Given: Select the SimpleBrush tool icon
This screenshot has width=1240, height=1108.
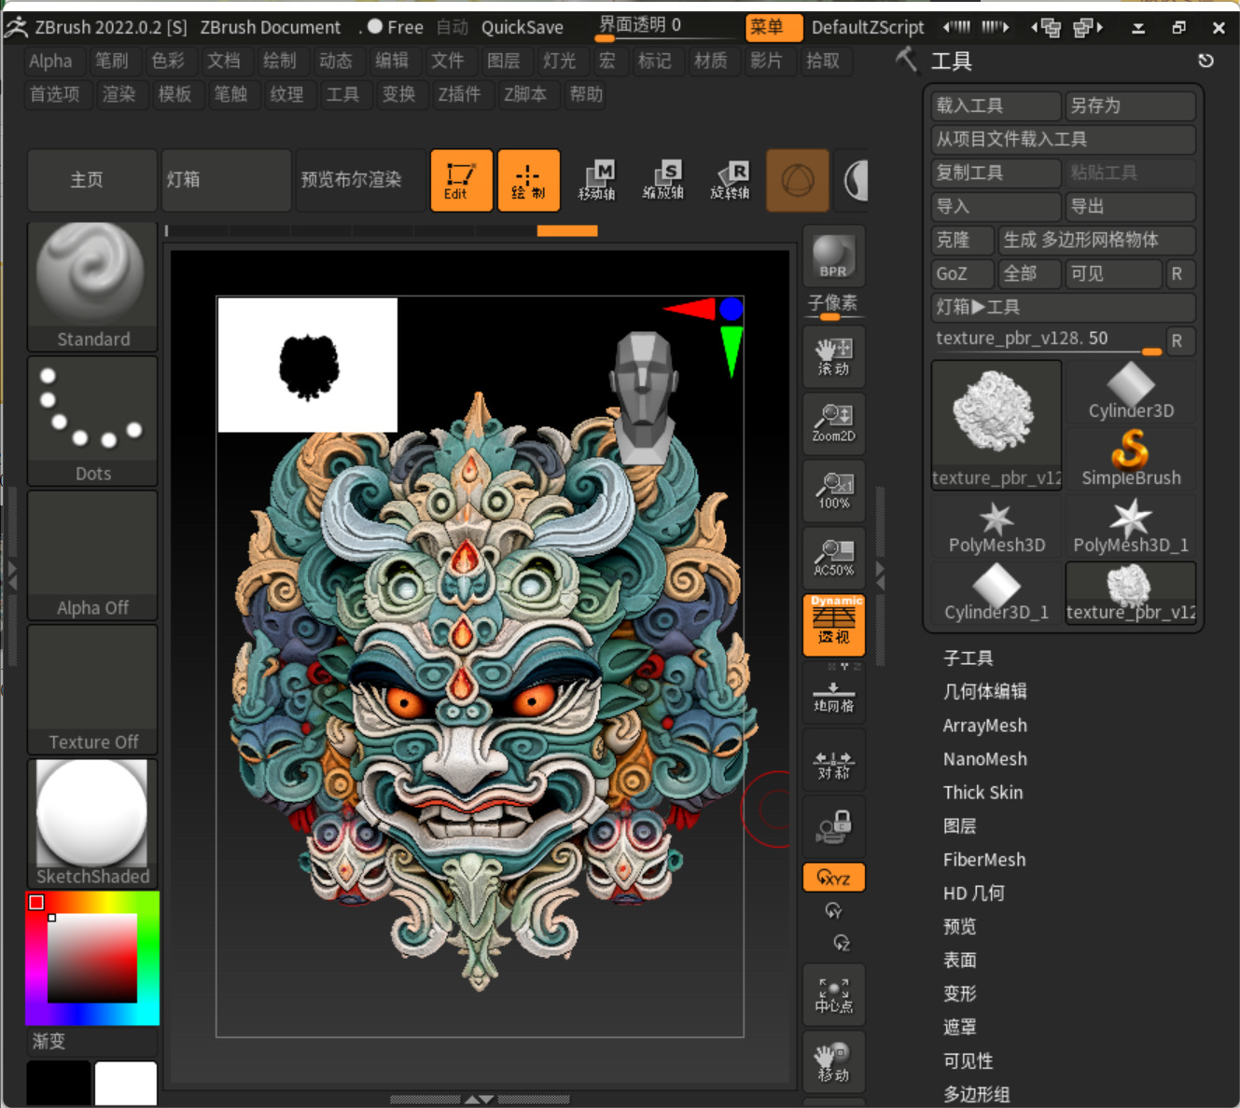Looking at the screenshot, I should 1131,458.
